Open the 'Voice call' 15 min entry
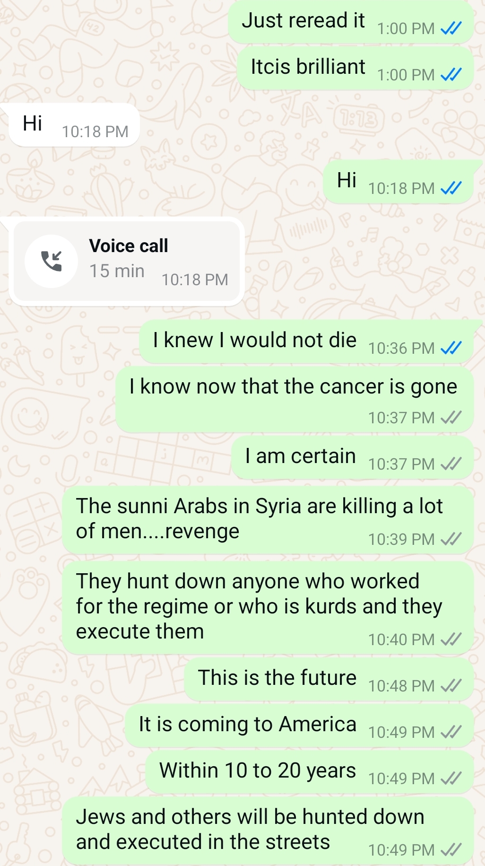Screen dimensions: 485x866 pyautogui.click(x=127, y=261)
